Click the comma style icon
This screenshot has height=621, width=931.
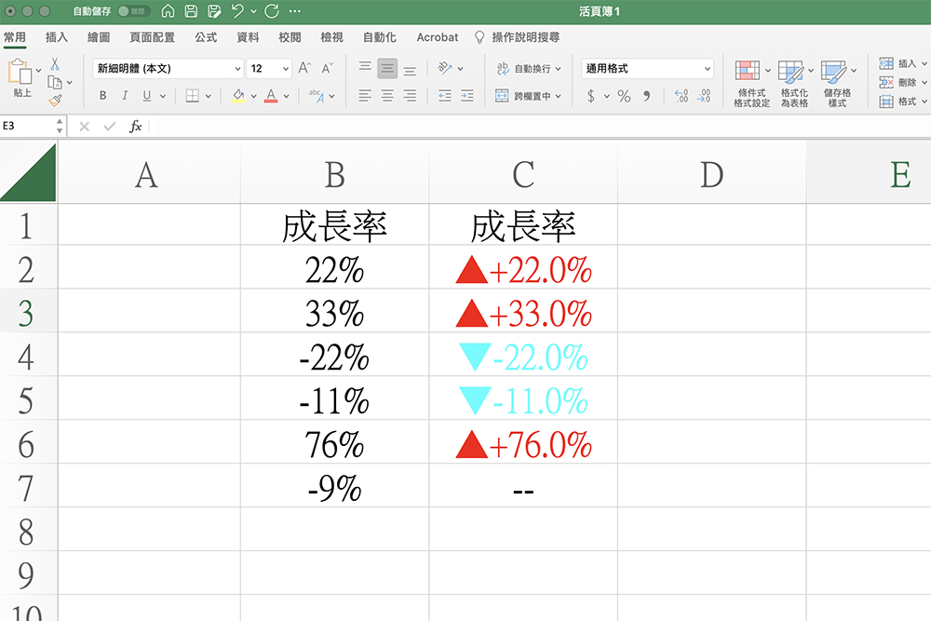[x=646, y=95]
